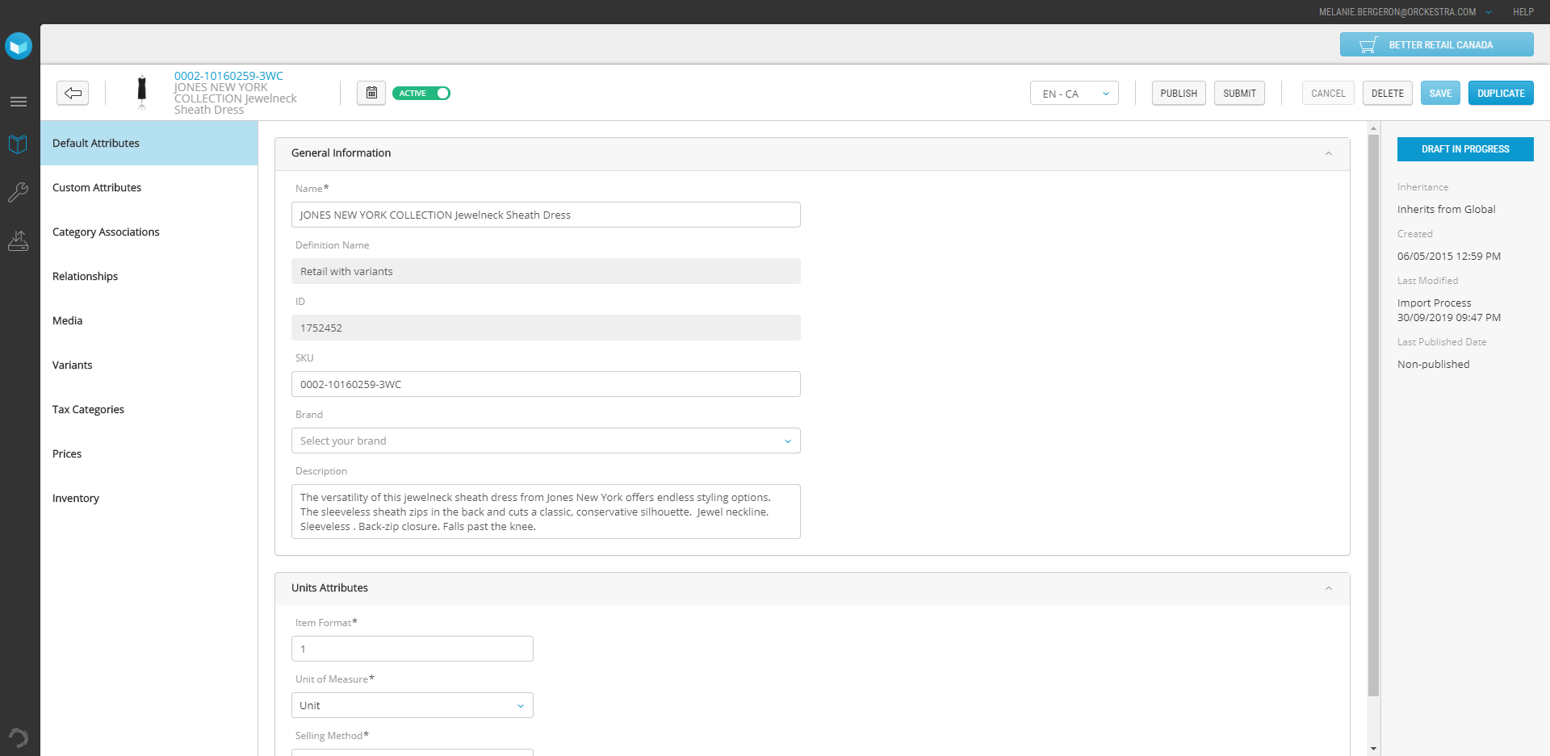This screenshot has height=756, width=1550.
Task: Open the product catalog book icon
Action: click(18, 144)
